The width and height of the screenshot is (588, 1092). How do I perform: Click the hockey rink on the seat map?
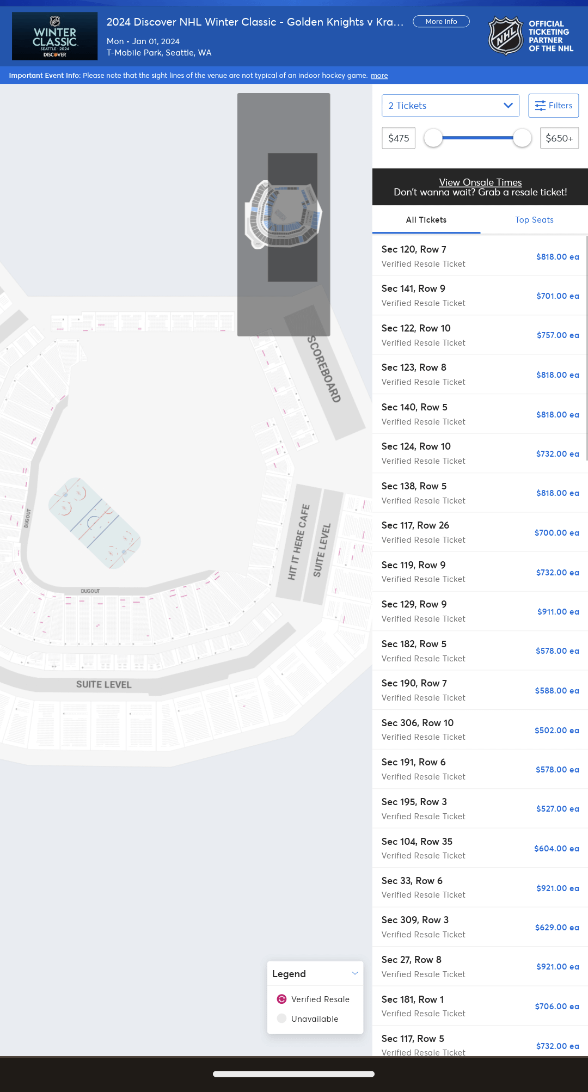95,523
